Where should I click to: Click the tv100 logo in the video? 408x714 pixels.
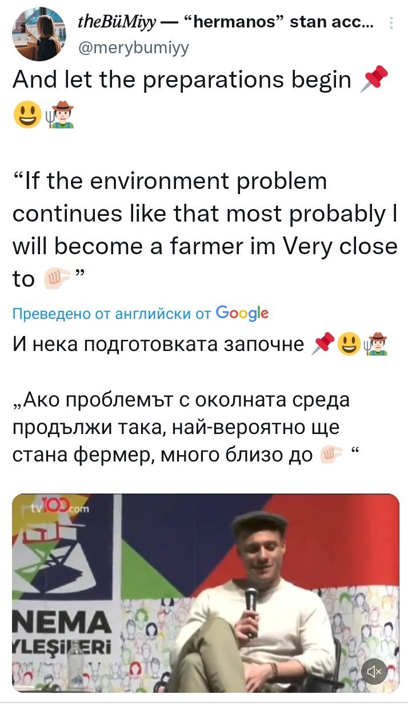54,507
